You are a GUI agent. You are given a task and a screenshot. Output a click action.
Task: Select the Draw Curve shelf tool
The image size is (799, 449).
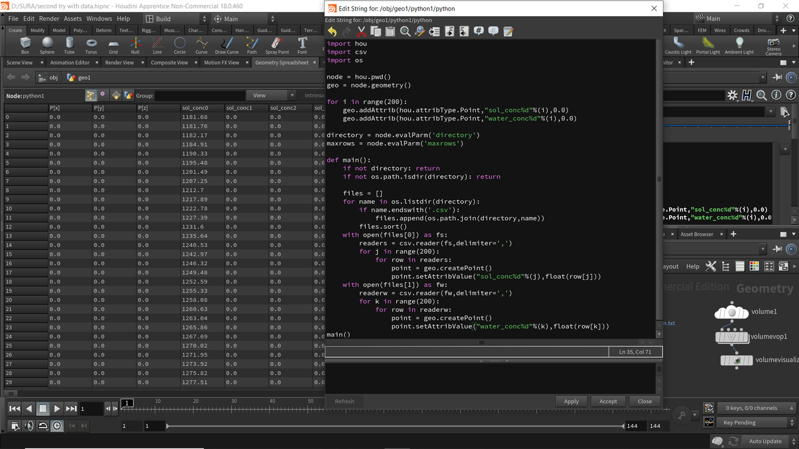227,46
